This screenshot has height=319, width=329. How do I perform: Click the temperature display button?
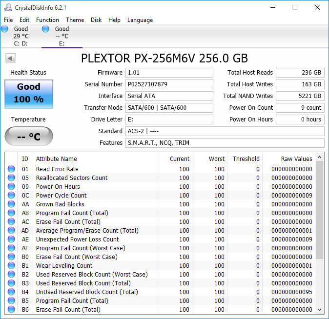[29, 137]
